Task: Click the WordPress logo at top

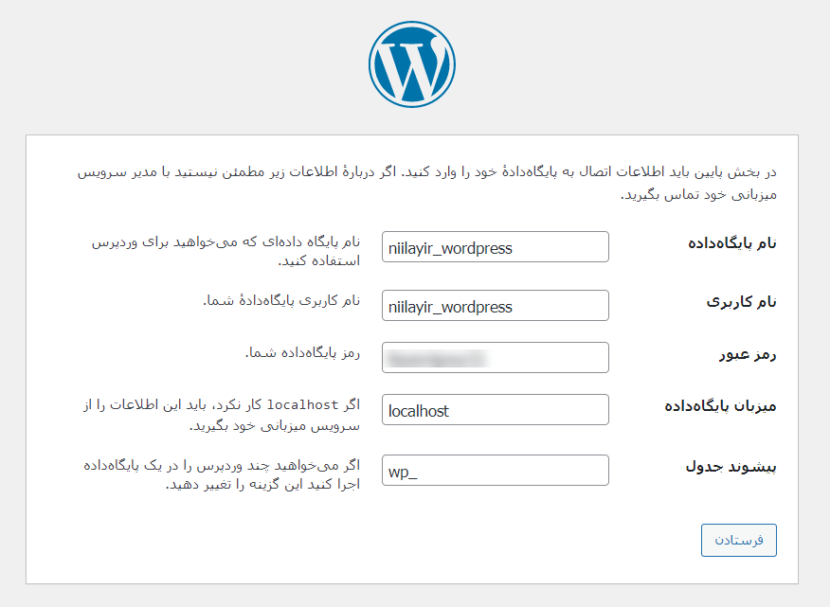Action: (x=412, y=64)
